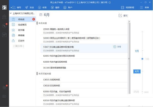153x107 pixels.
Task: Click the 发送 toolbar button
Action: pyautogui.click(x=30, y=7)
